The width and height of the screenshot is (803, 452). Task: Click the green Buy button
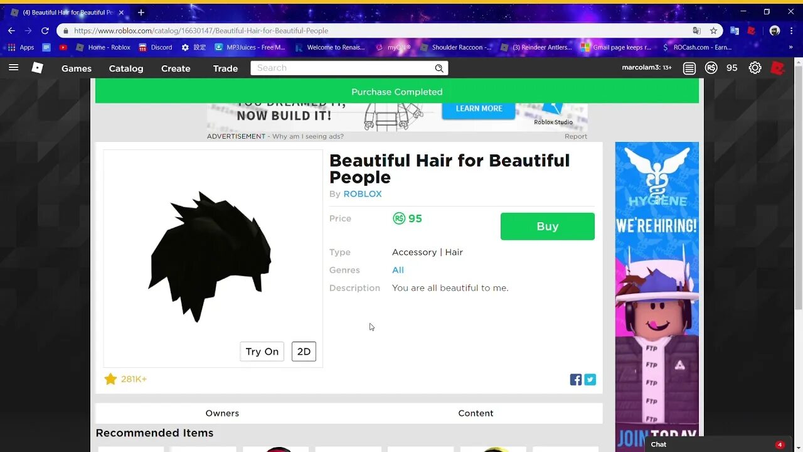547,226
